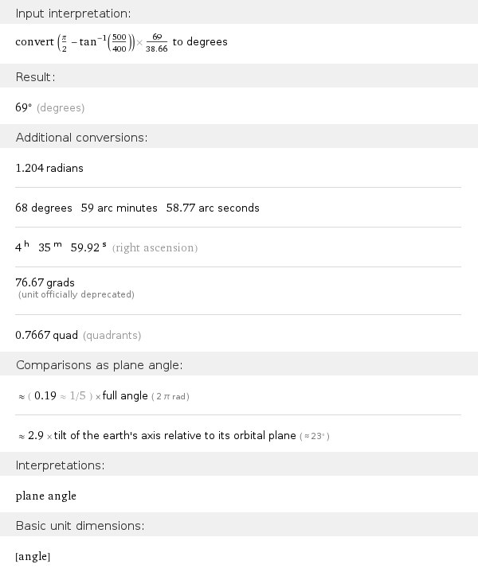Click the unit officially deprecated note

tap(76, 295)
